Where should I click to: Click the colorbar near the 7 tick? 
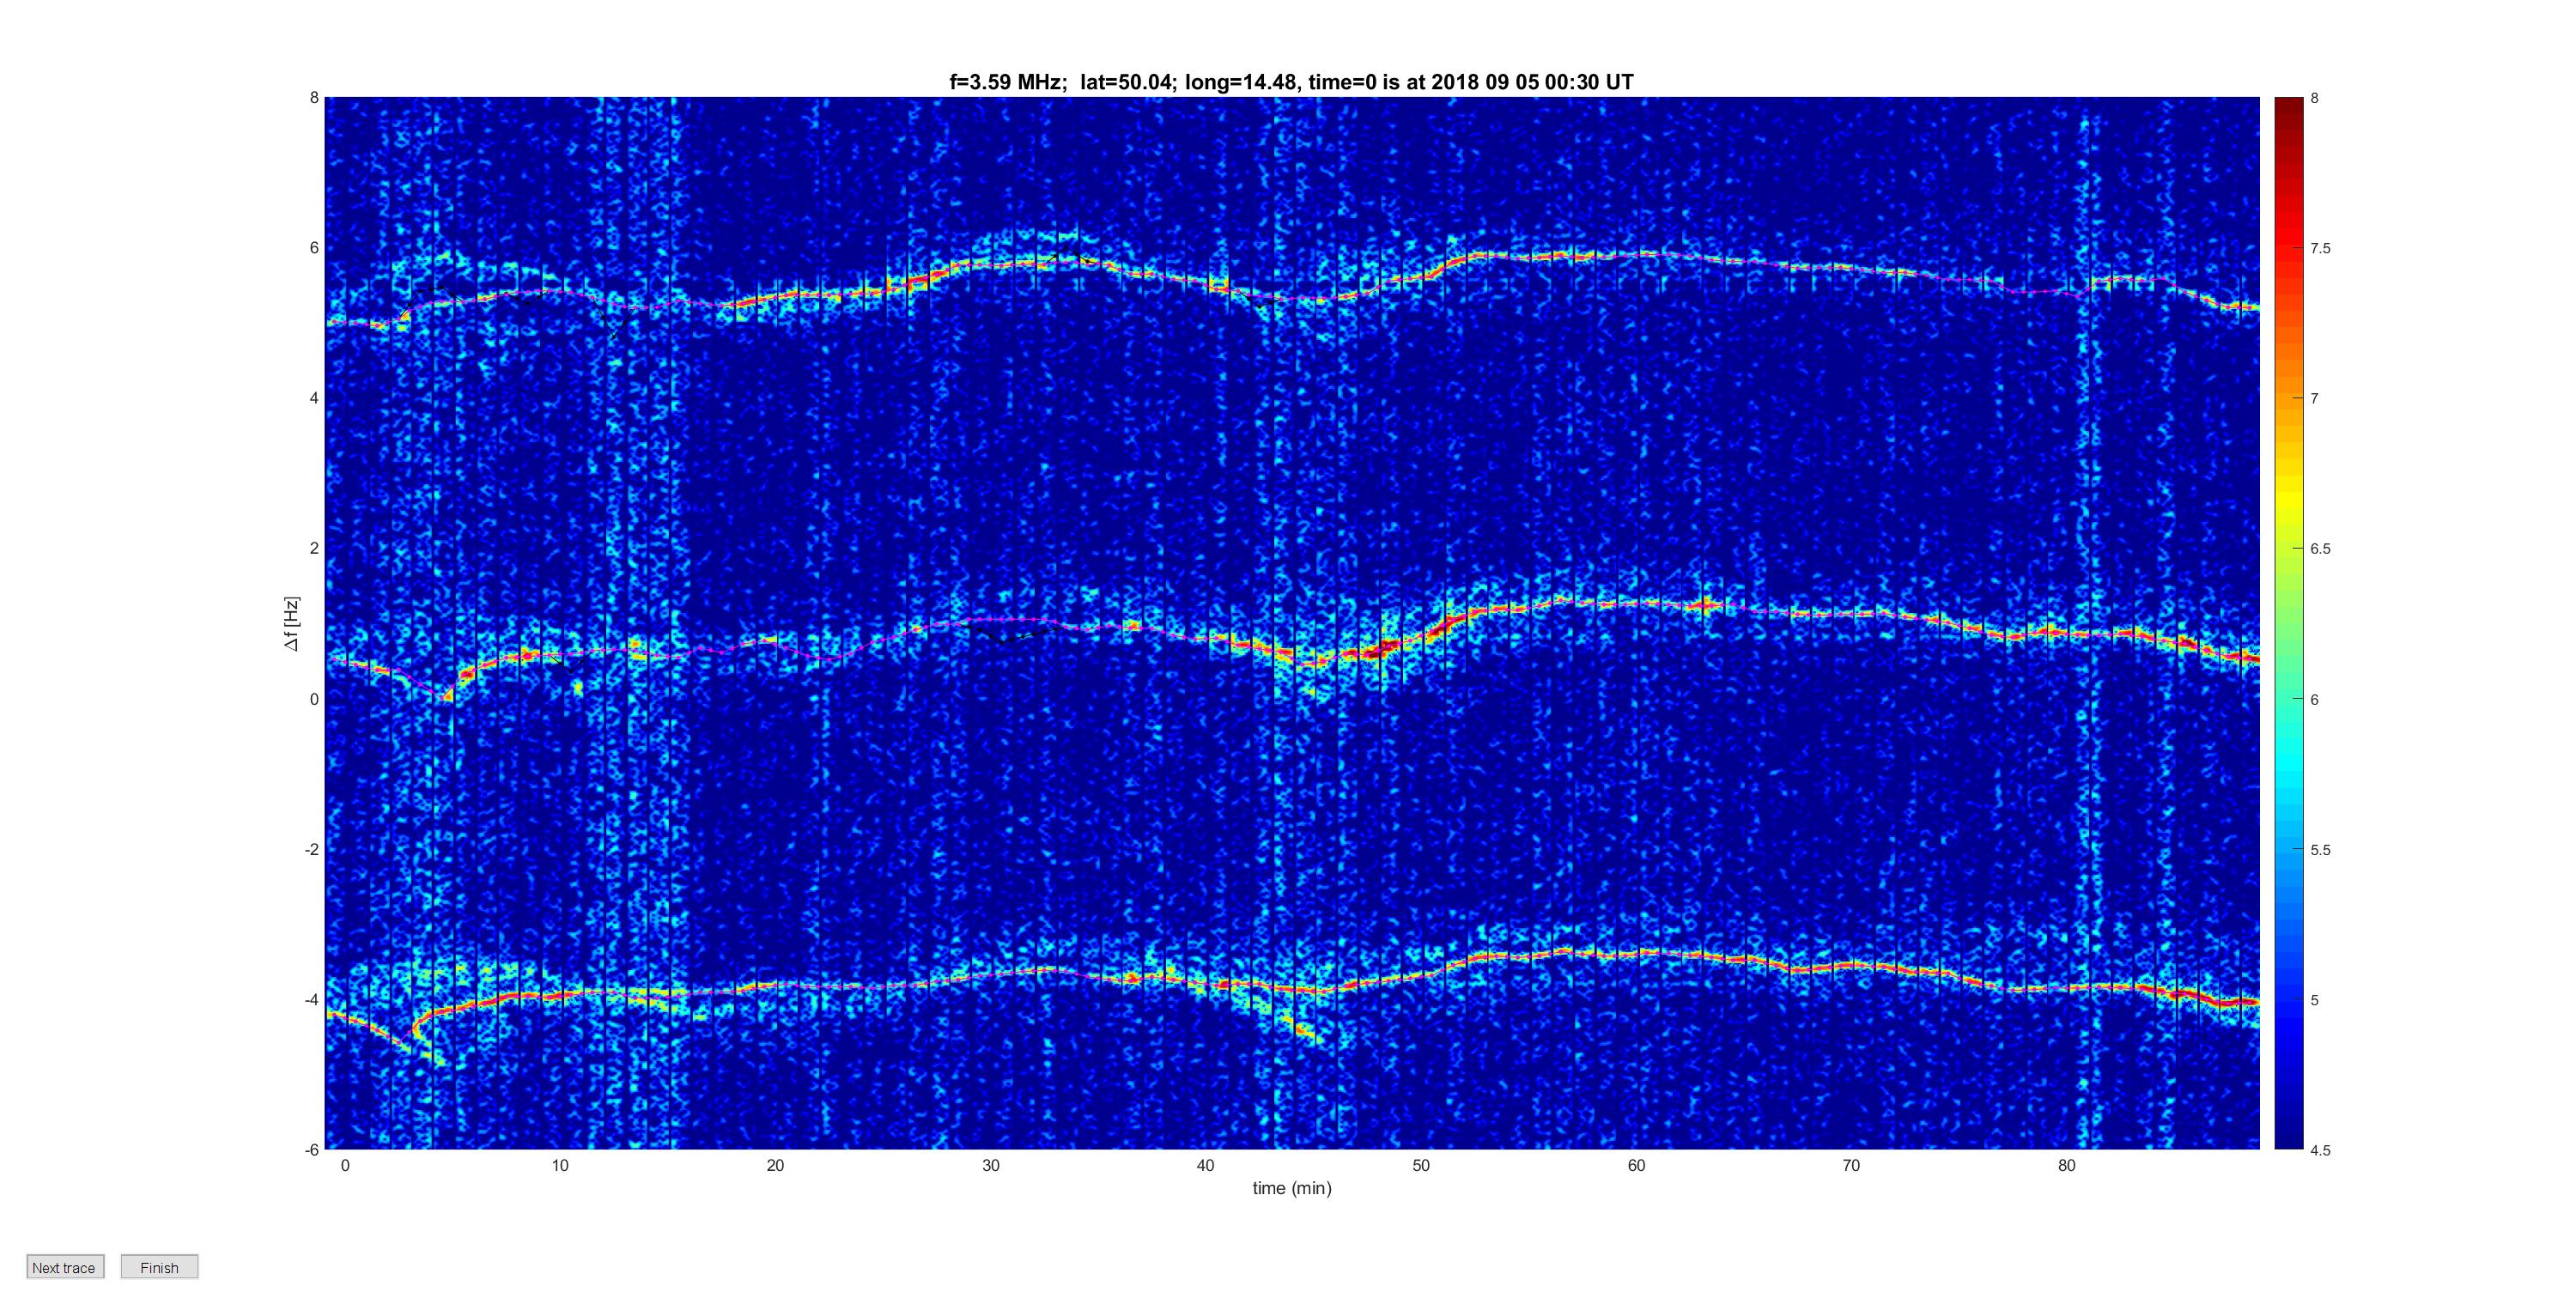tap(2288, 398)
